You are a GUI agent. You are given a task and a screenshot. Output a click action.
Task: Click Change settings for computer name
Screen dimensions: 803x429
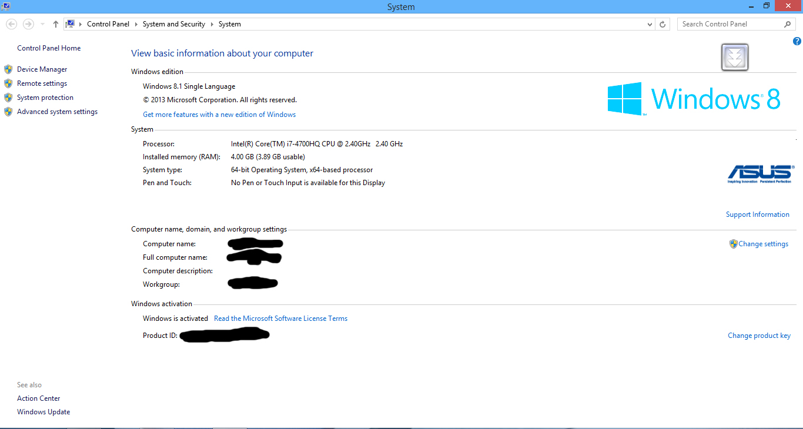point(763,244)
